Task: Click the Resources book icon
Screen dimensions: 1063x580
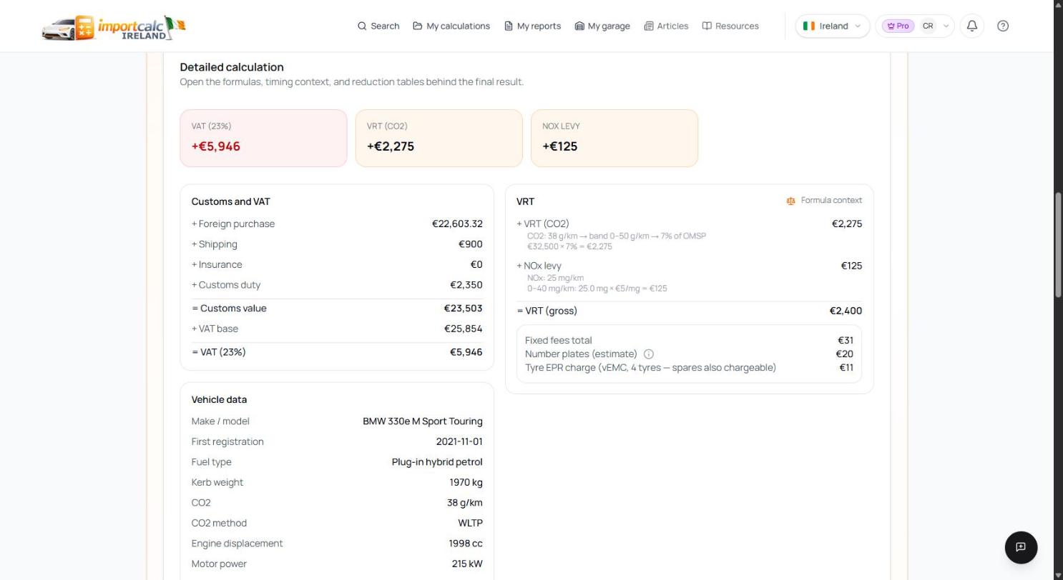Action: pos(707,26)
